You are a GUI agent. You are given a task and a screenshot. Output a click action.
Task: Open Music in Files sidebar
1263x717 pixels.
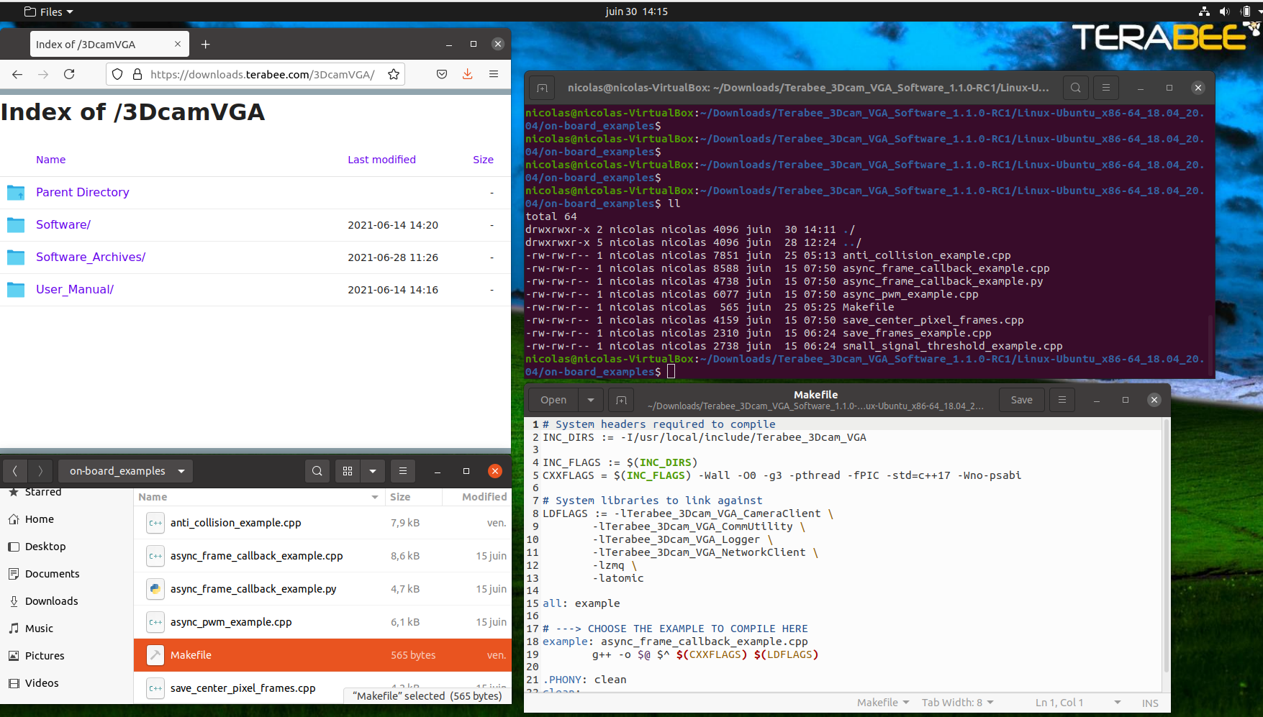tap(66, 629)
